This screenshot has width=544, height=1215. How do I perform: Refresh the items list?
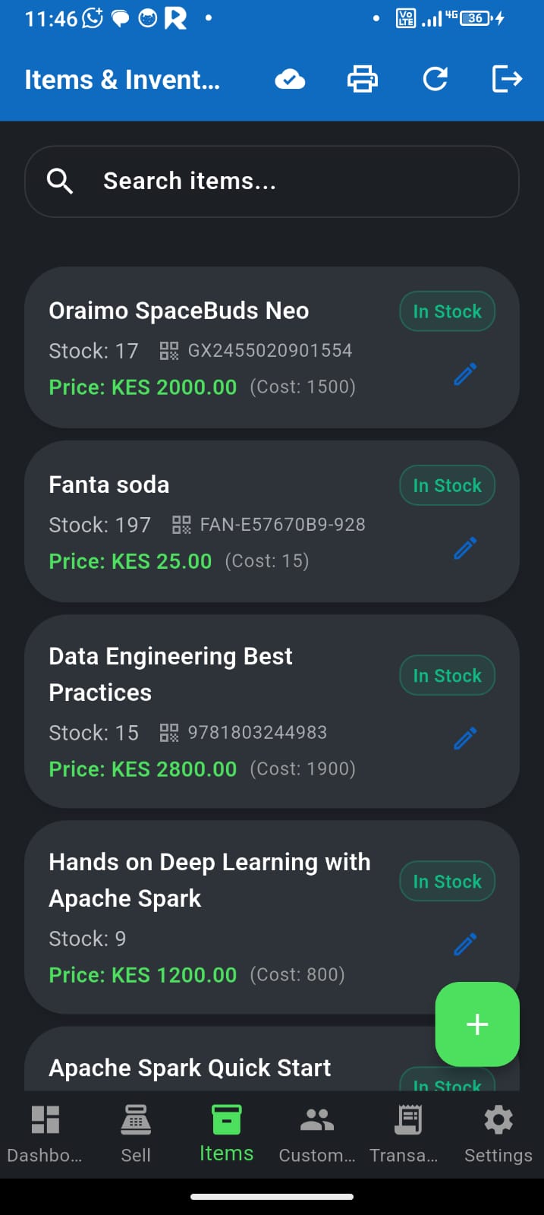pyautogui.click(x=435, y=79)
